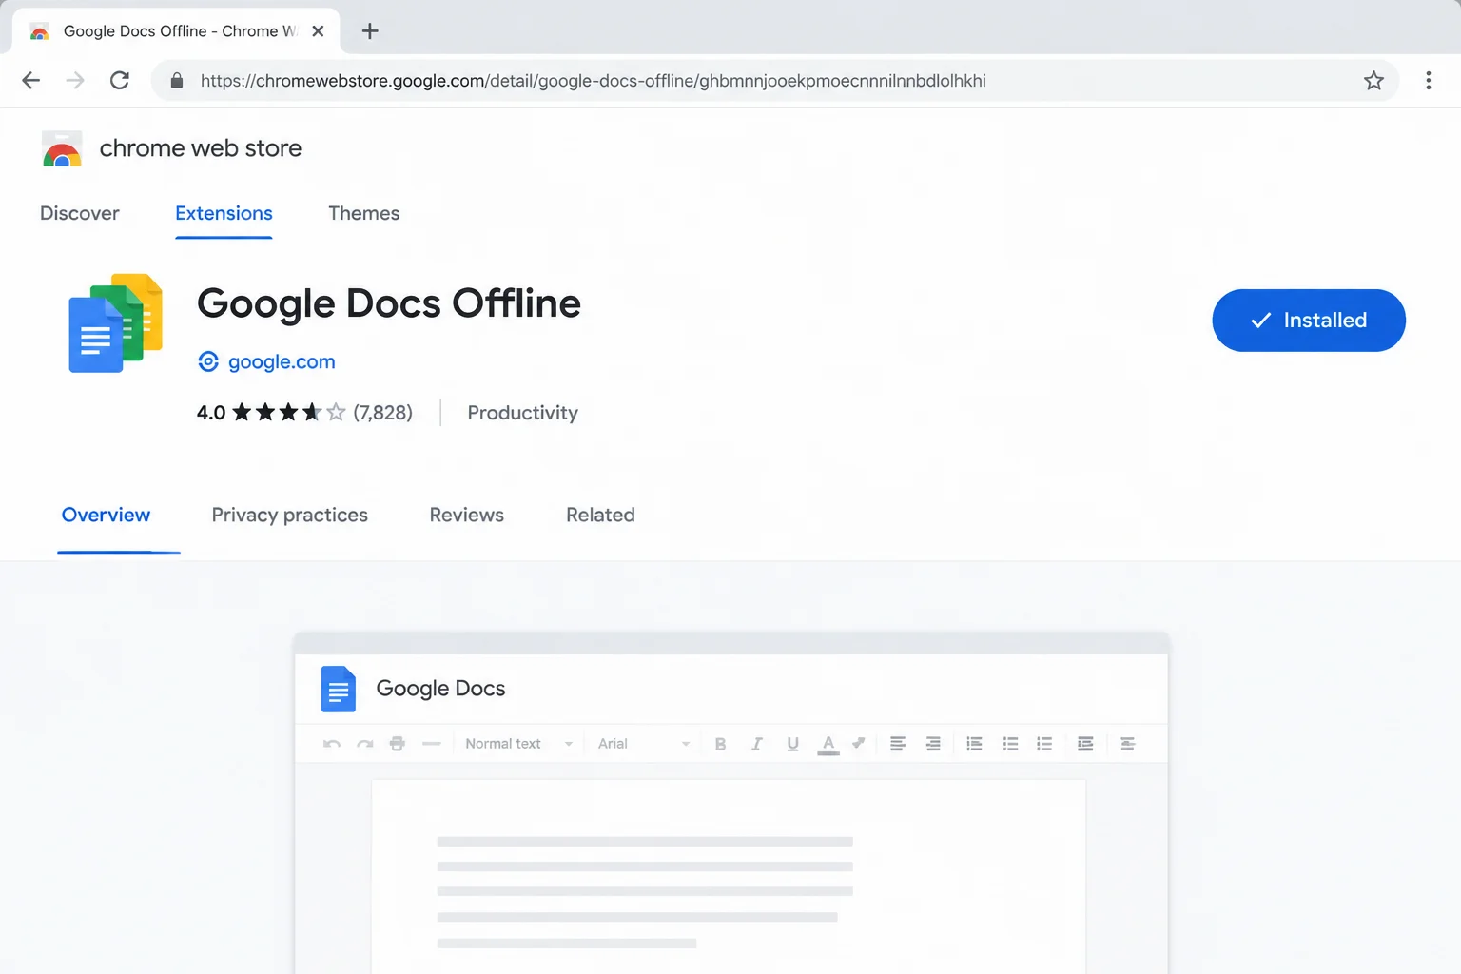Viewport: 1461px width, 974px height.
Task: Open the Privacy practices tab
Action: click(289, 515)
